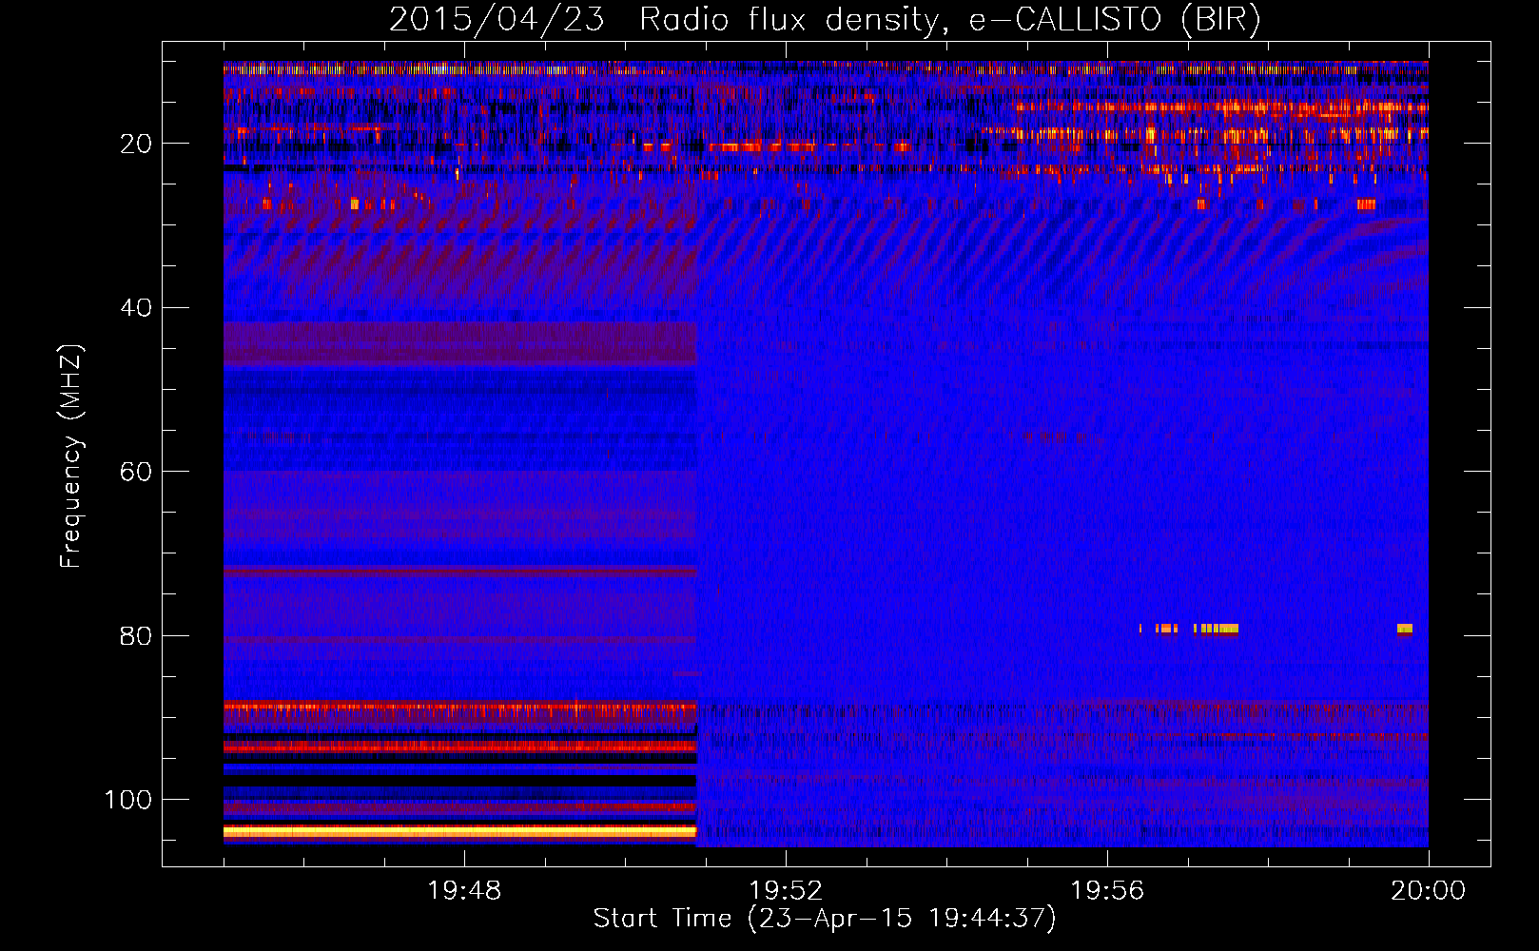Screen dimensions: 1539x951
Task: Click the 100 MHz frequency tick label
Action: pyautogui.click(x=128, y=800)
